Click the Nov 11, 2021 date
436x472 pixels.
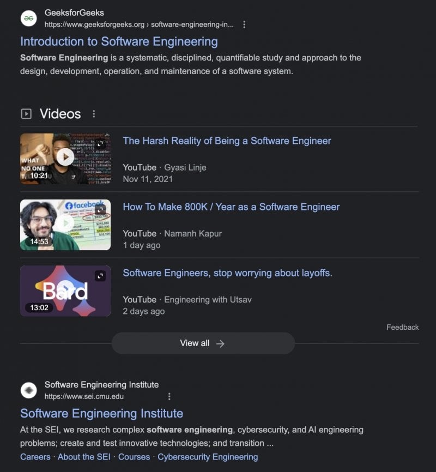[148, 179]
